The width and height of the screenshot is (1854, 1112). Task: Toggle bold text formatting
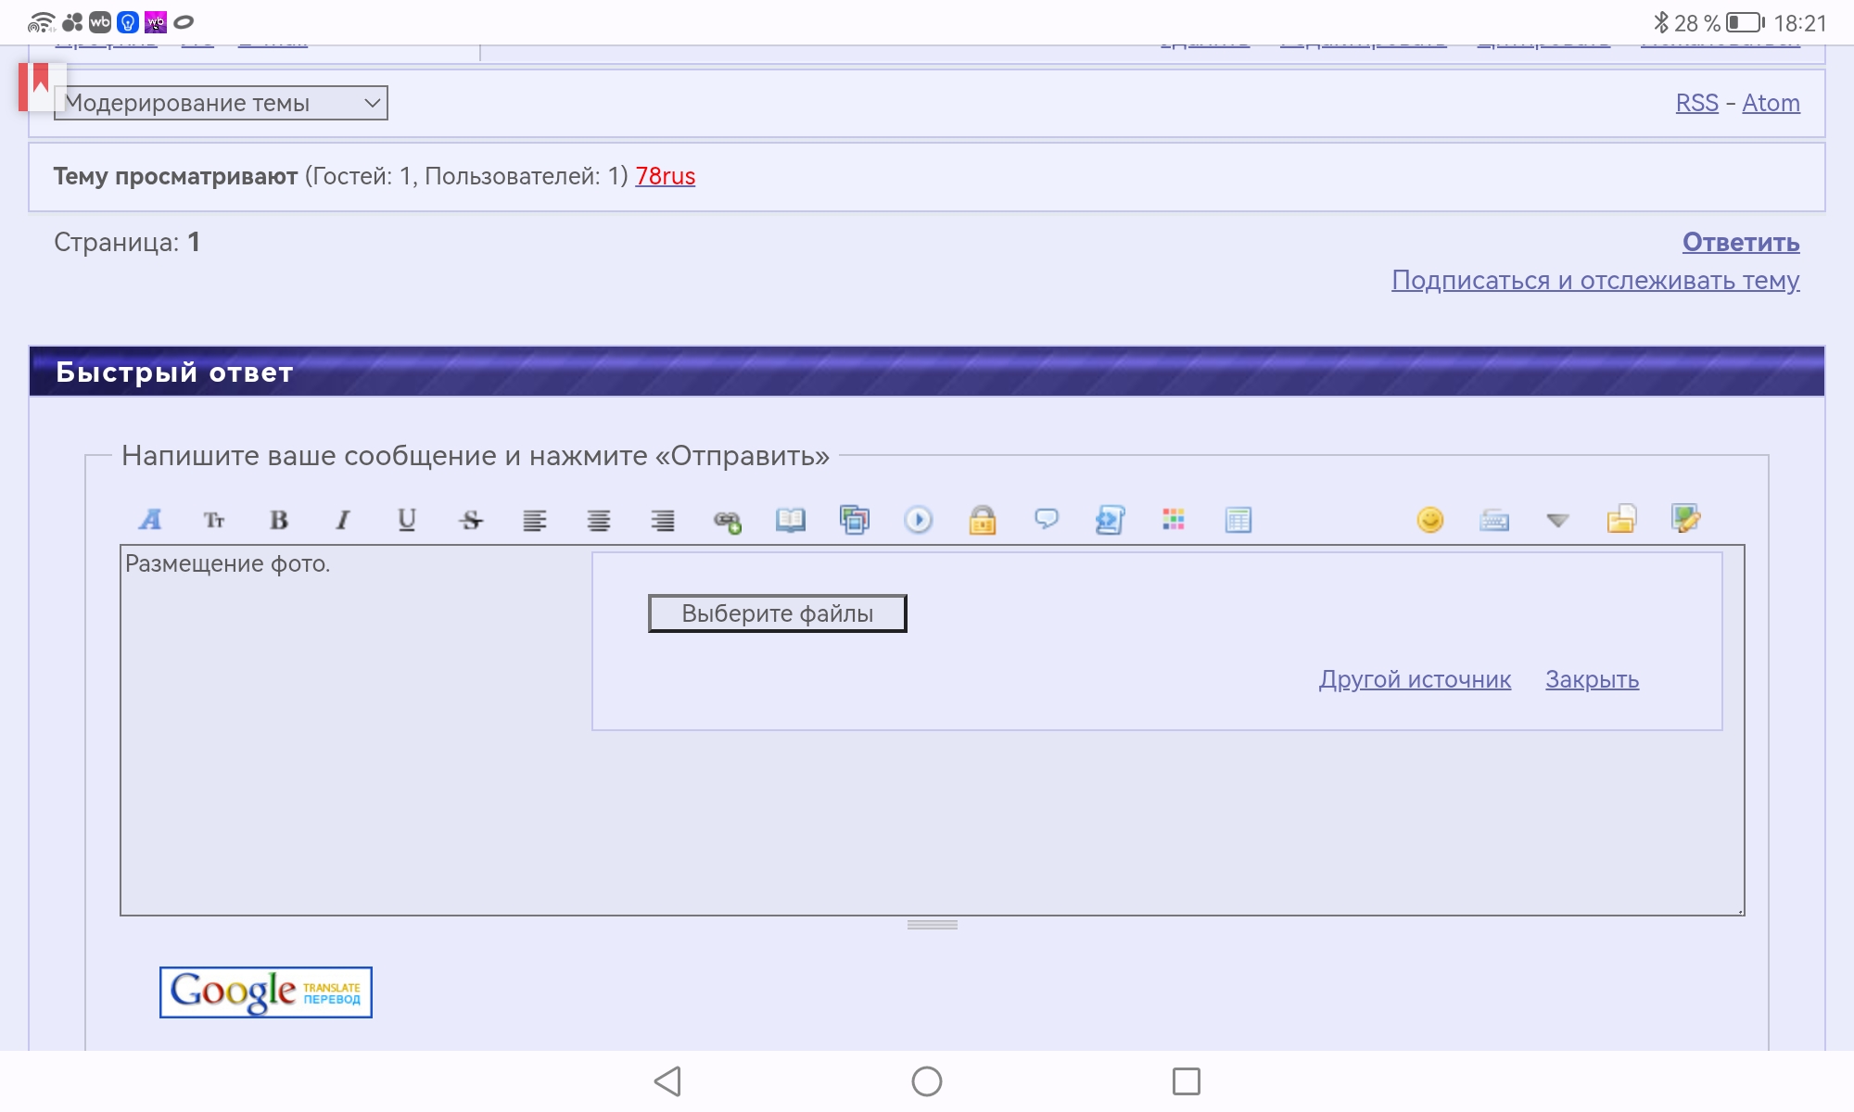click(279, 520)
